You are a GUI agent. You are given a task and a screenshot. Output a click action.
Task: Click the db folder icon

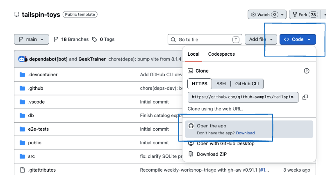(x=22, y=116)
